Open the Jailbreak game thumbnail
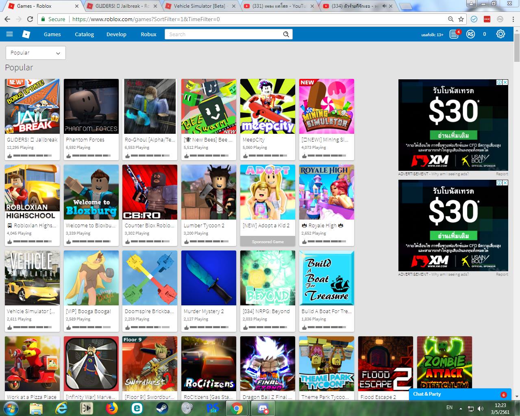520x416 pixels. (x=32, y=106)
